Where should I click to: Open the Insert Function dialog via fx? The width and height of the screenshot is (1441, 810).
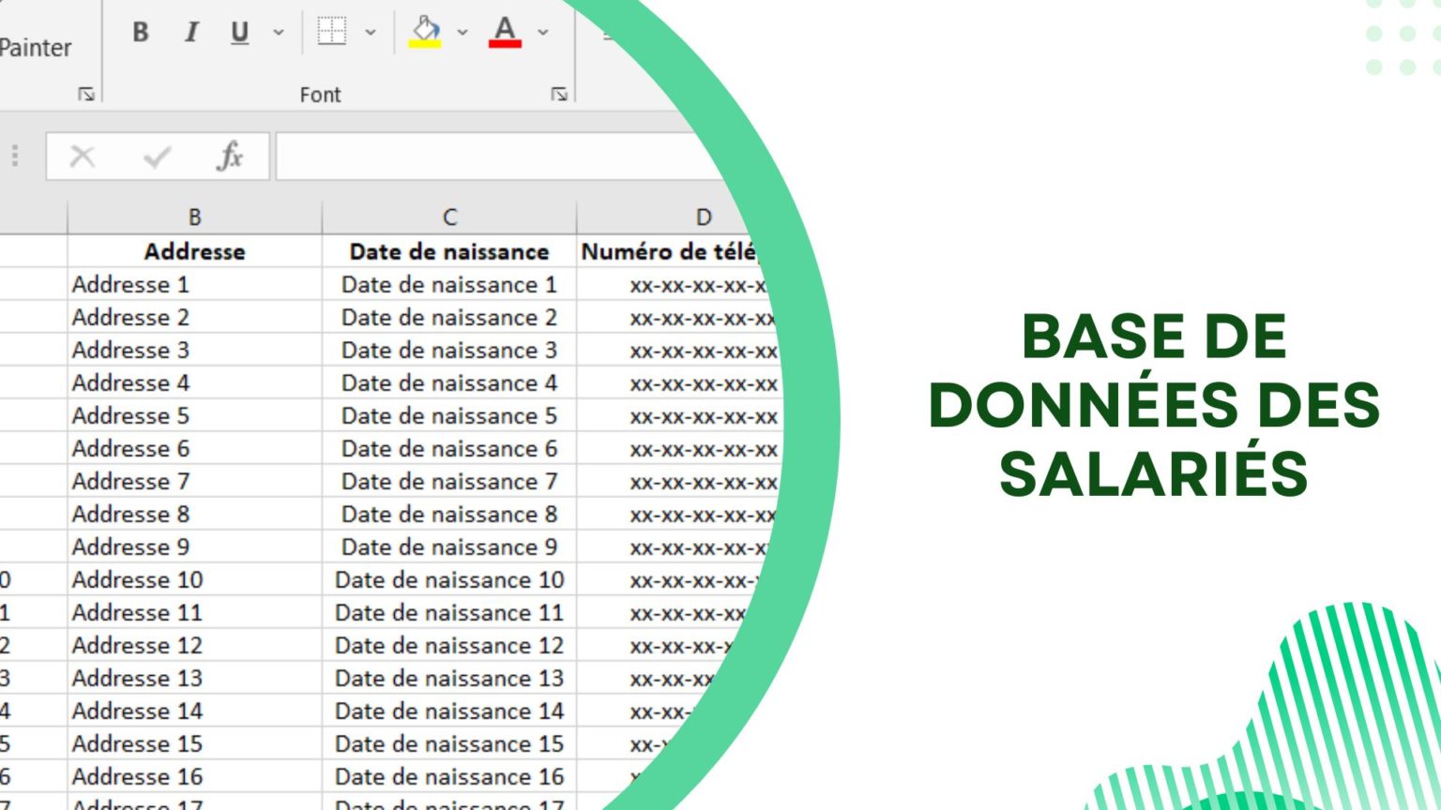tap(231, 155)
